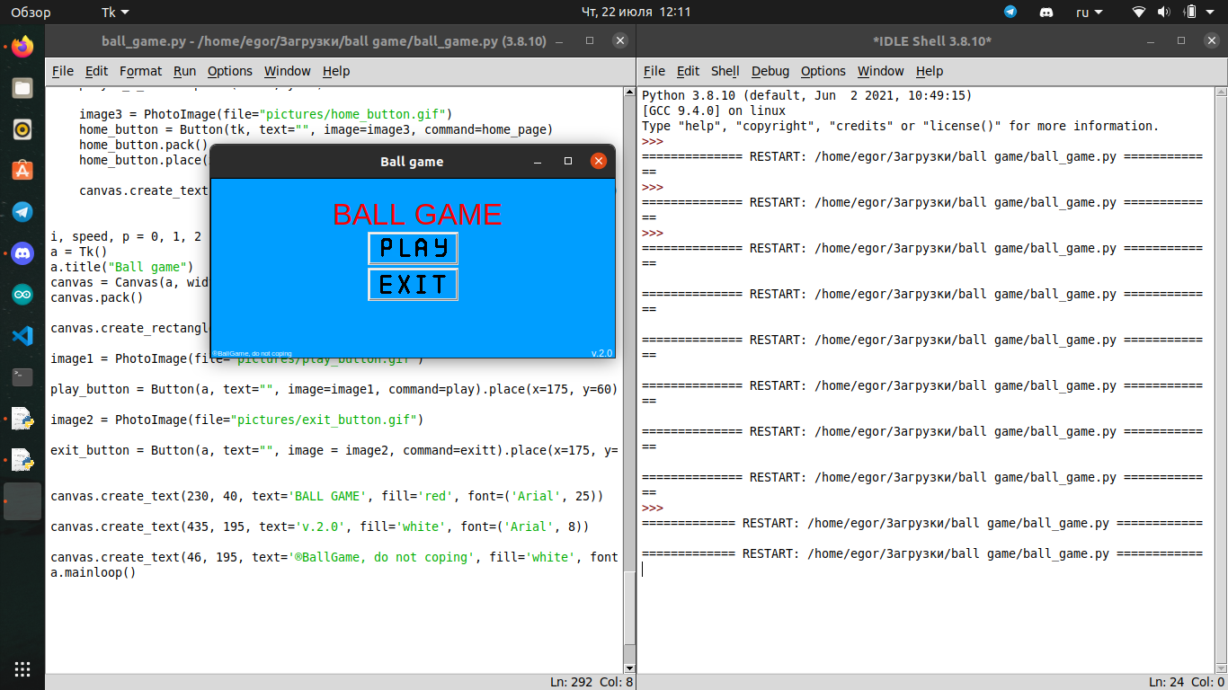Open Format menu in the editor
The width and height of the screenshot is (1228, 690).
point(141,71)
